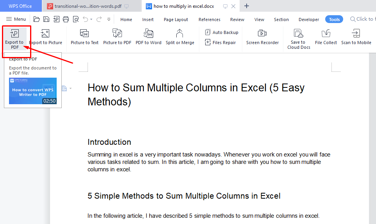Image resolution: width=376 pixels, height=224 pixels.
Task: Close the 'how to multiply in excel.docx' tab
Action: [233, 6]
